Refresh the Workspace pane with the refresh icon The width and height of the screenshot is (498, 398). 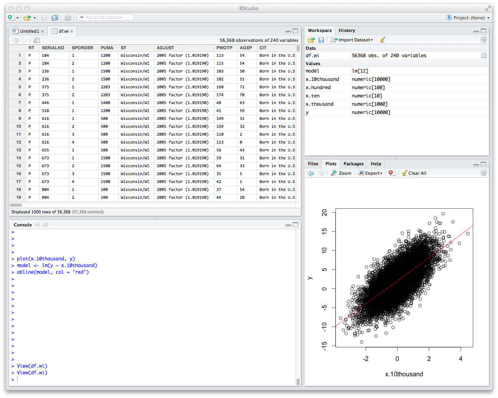pyautogui.click(x=483, y=40)
